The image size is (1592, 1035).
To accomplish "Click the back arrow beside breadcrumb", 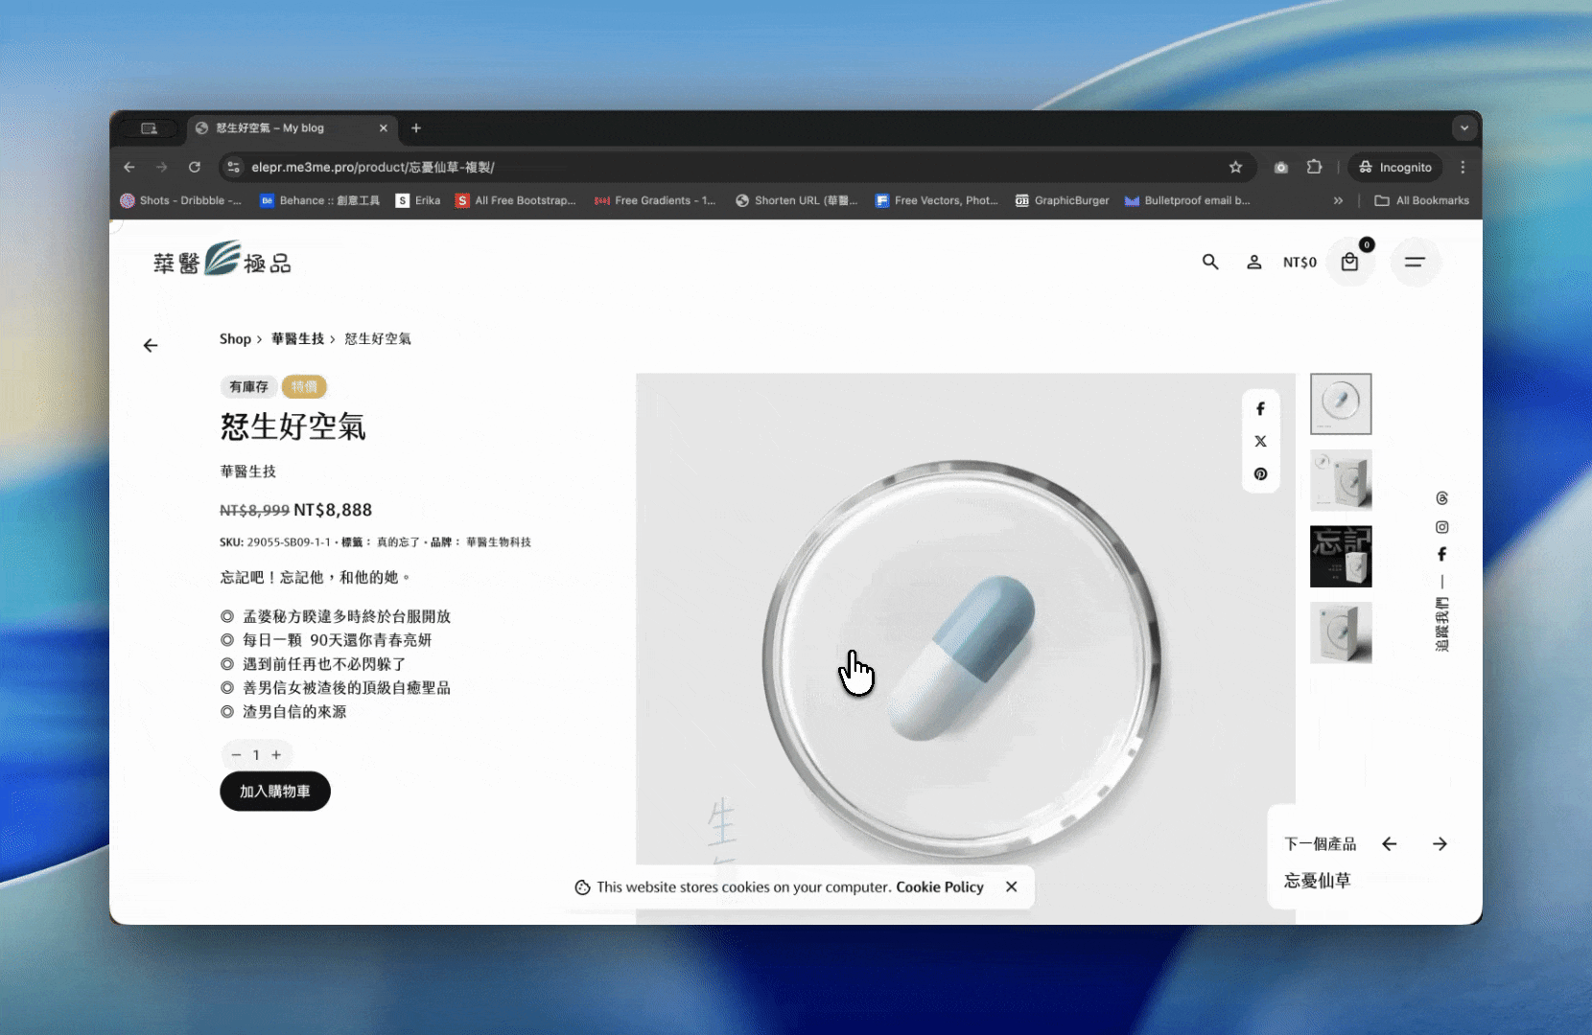I will click(151, 346).
